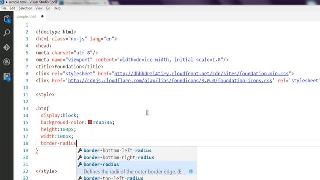Click the wrench icon beside border-bottom-right-radius

[x=80, y=157]
